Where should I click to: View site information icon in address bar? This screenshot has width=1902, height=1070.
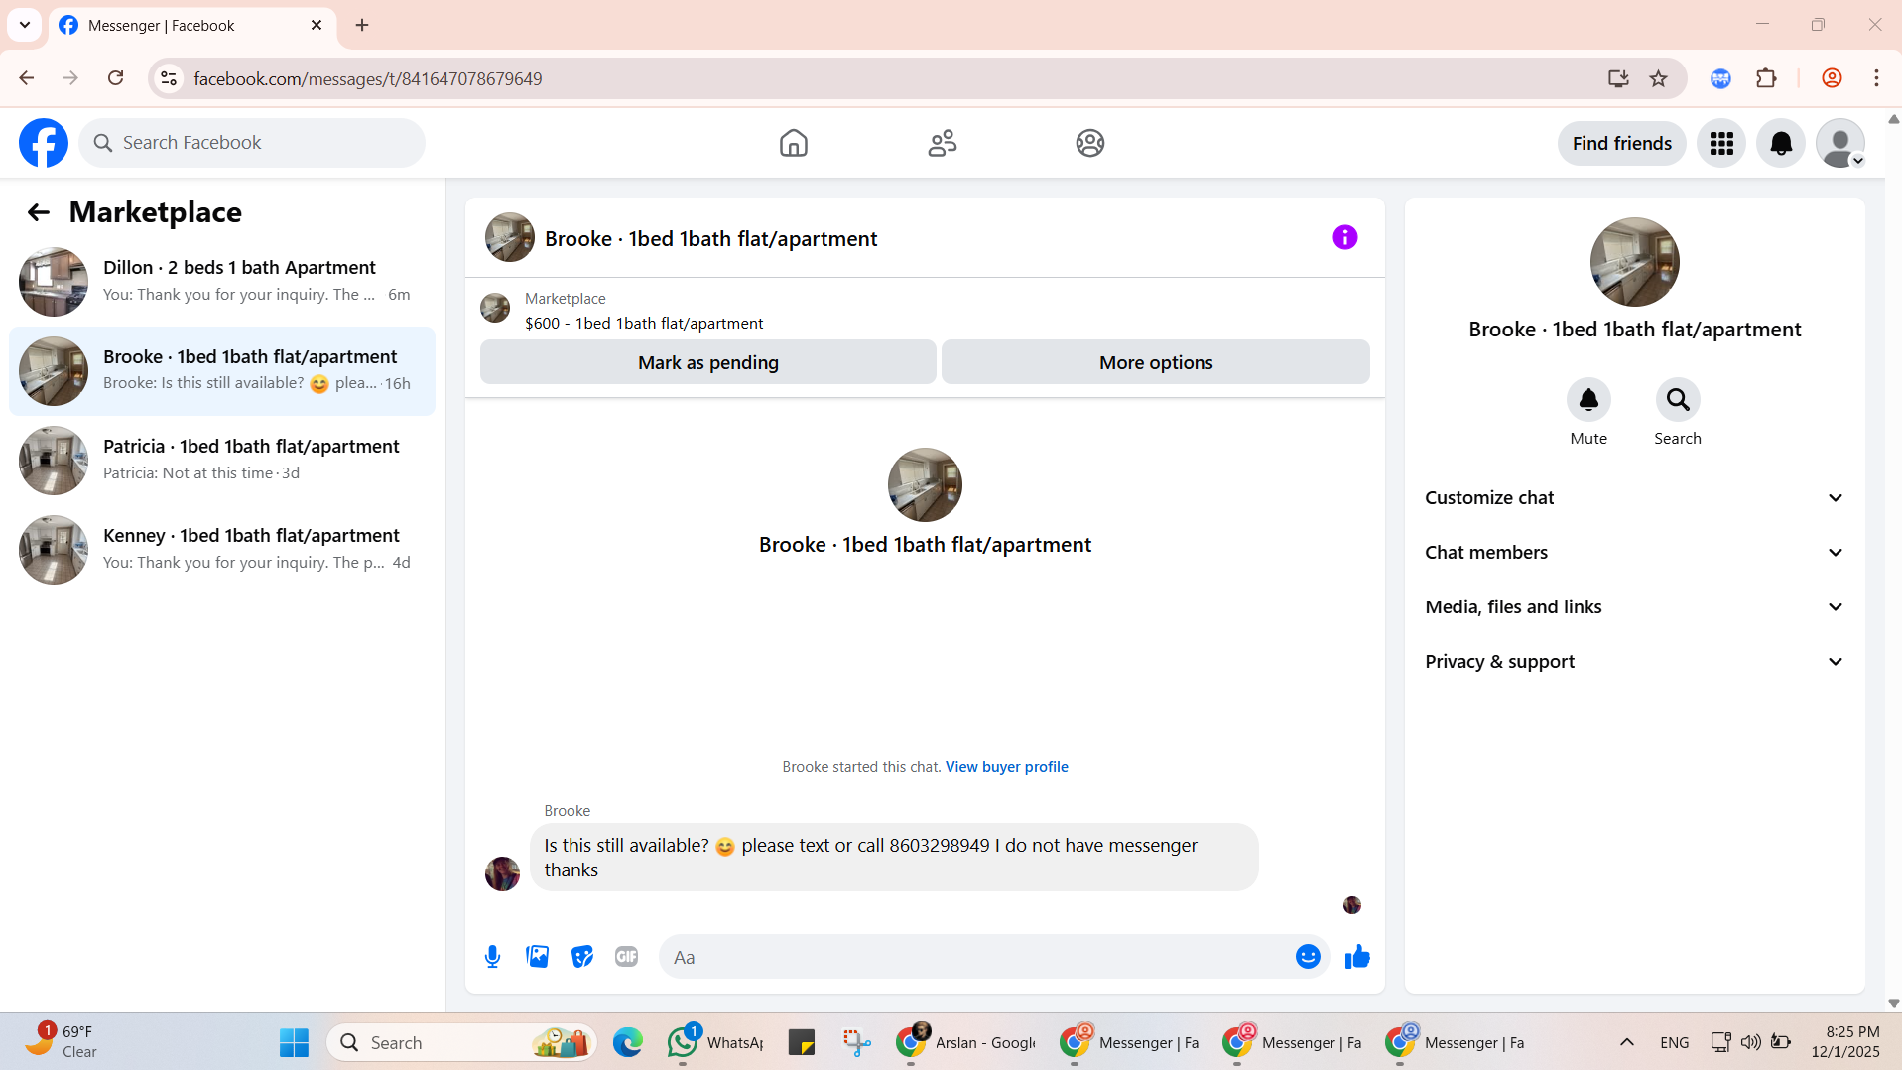click(169, 78)
